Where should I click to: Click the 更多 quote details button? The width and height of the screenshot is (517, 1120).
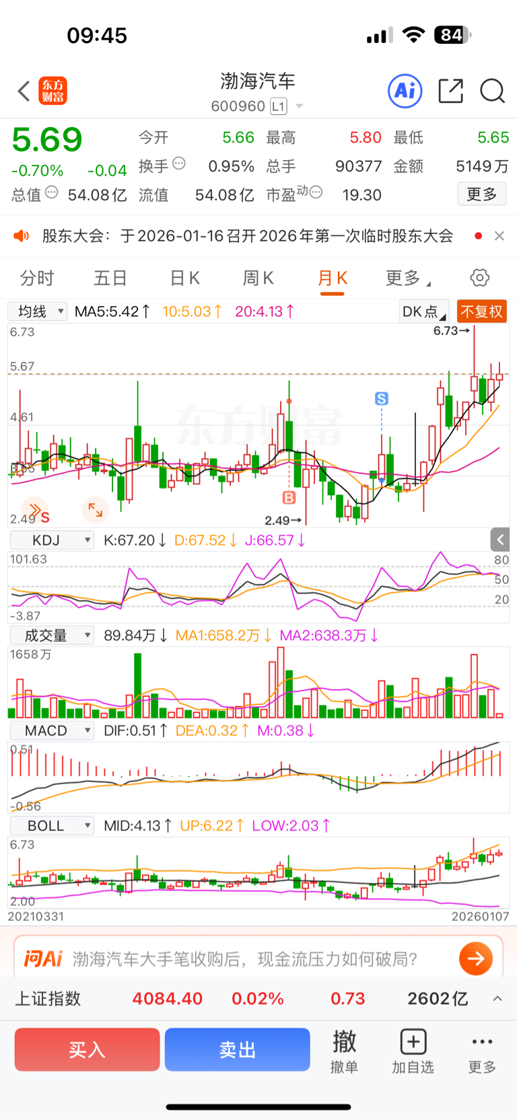tap(482, 194)
